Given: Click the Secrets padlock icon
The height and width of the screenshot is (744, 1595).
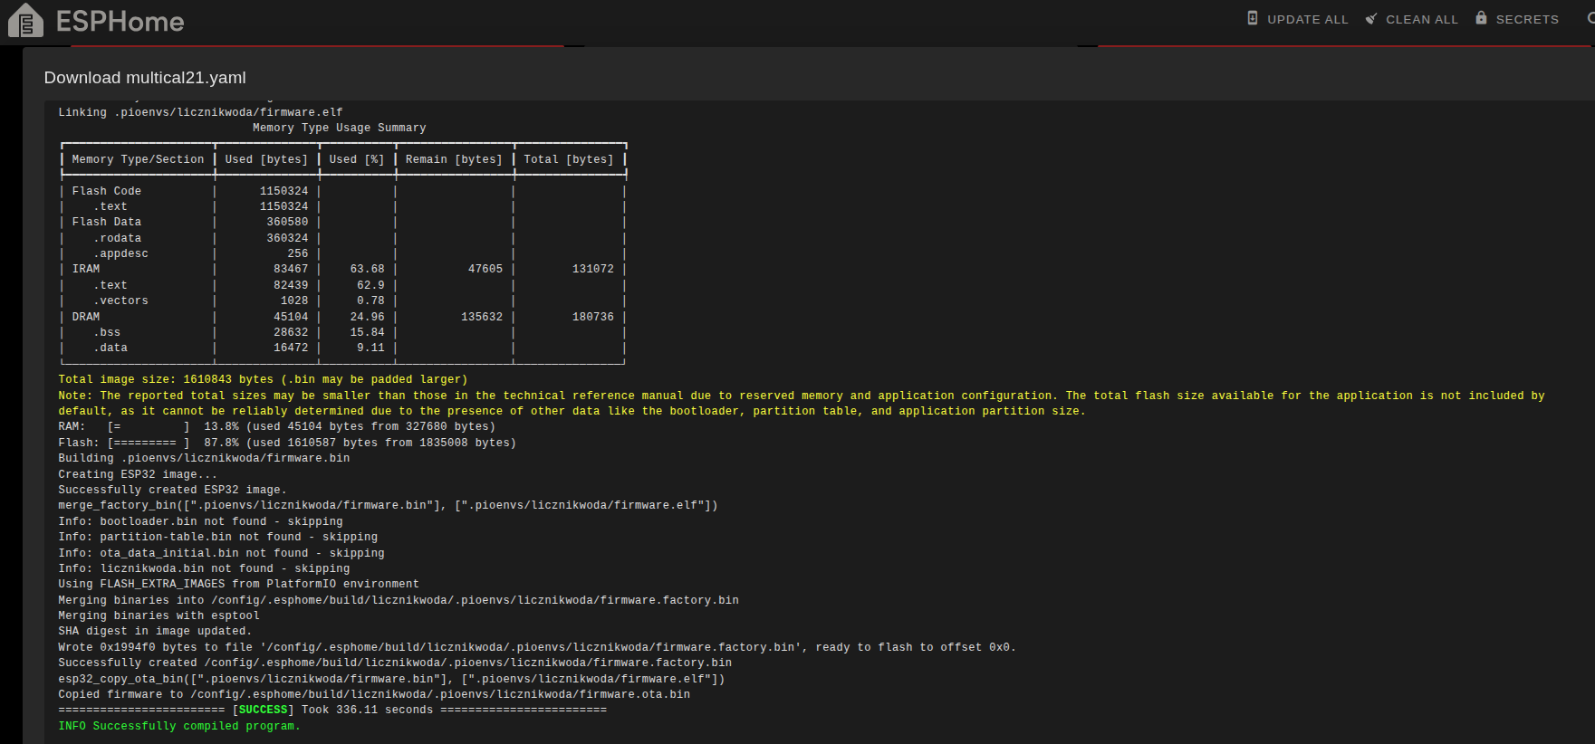Looking at the screenshot, I should coord(1481,18).
